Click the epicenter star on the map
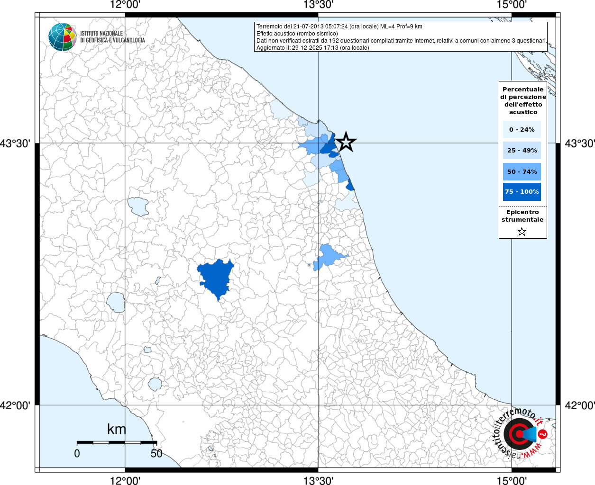595x485 pixels. [346, 142]
